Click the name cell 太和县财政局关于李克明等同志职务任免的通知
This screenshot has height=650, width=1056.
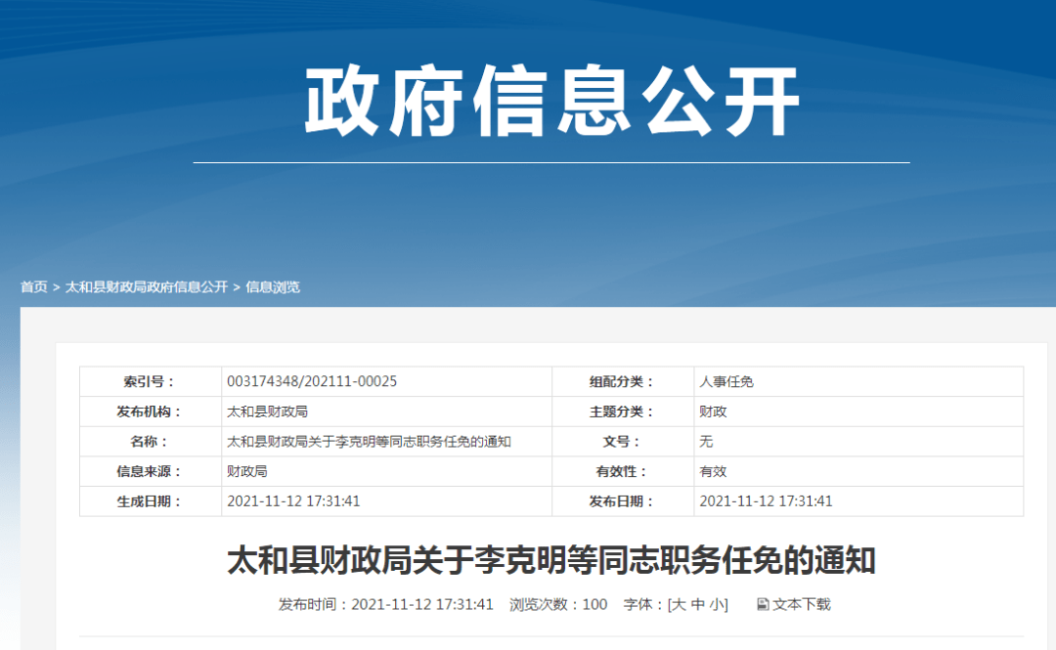pos(386,441)
